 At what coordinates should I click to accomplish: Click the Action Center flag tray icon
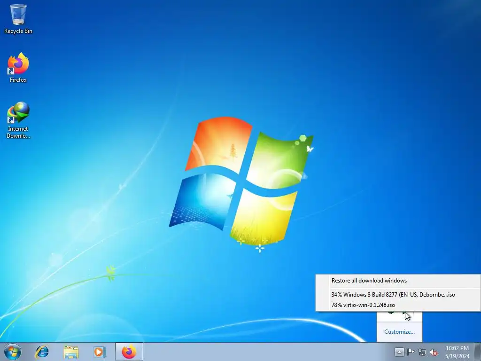point(411,352)
